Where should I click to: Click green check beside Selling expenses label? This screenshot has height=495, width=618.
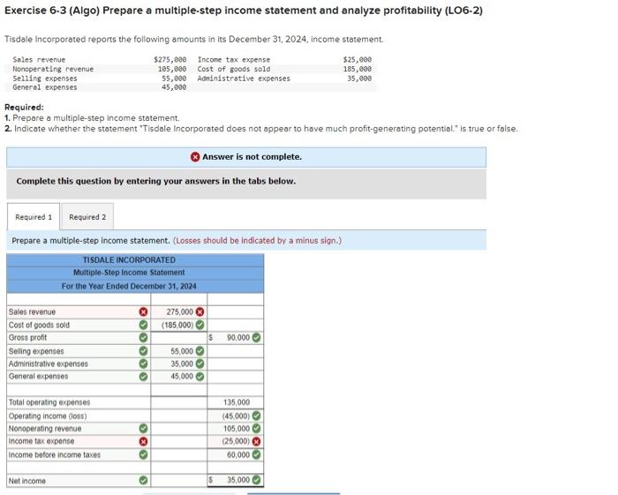point(143,351)
